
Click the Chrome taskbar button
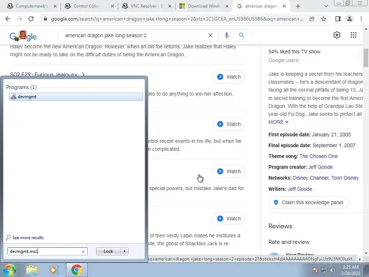click(76, 270)
